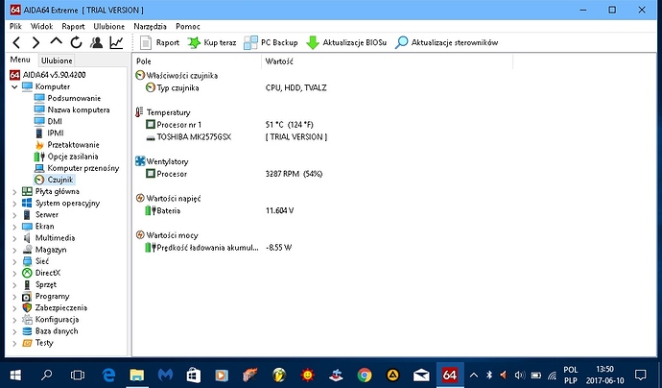662x388 pixels.
Task: Open the Narzędzia menu
Action: coord(150,26)
